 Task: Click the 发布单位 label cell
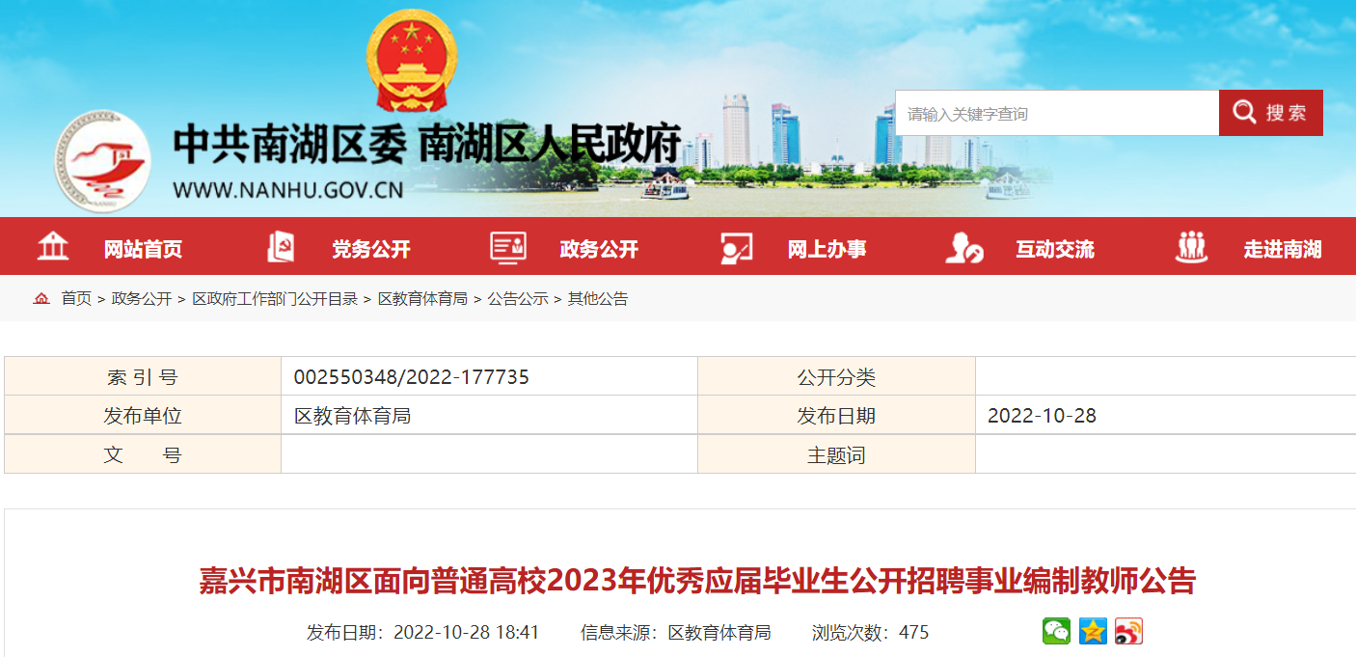pyautogui.click(x=143, y=416)
